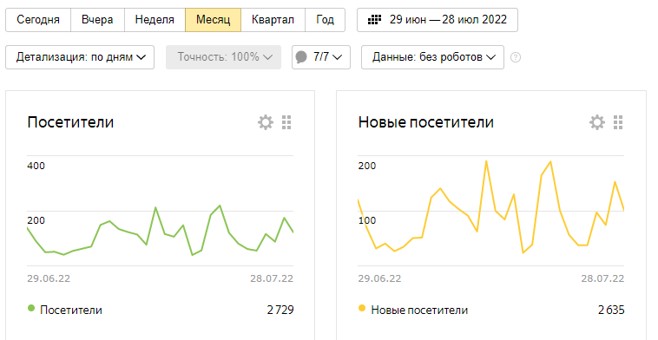Click the help question mark icon
Viewport: 658px width, 340px height.
point(516,57)
